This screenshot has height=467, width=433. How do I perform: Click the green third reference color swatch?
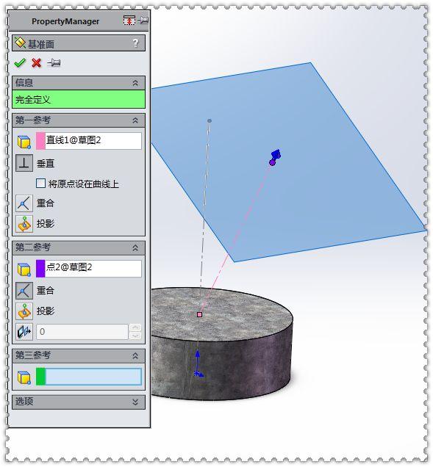point(40,377)
